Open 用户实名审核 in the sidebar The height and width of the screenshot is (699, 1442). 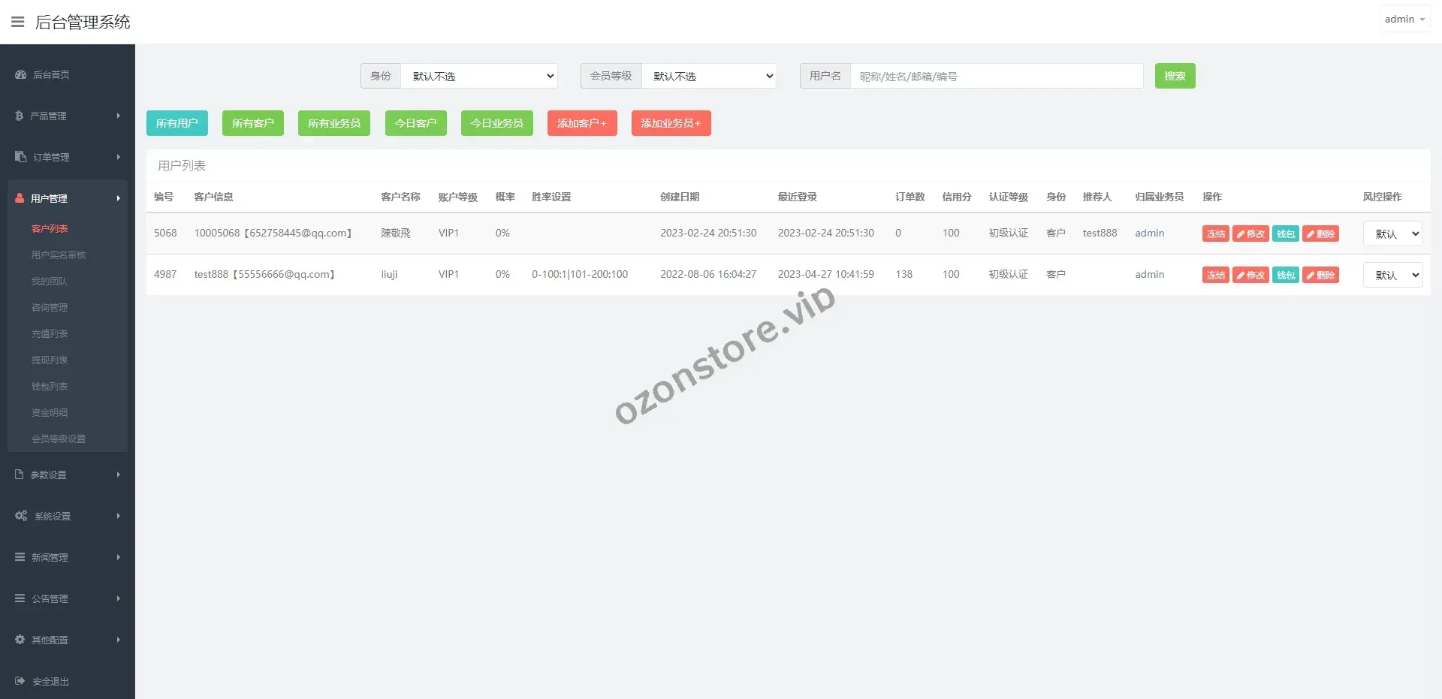[x=59, y=255]
